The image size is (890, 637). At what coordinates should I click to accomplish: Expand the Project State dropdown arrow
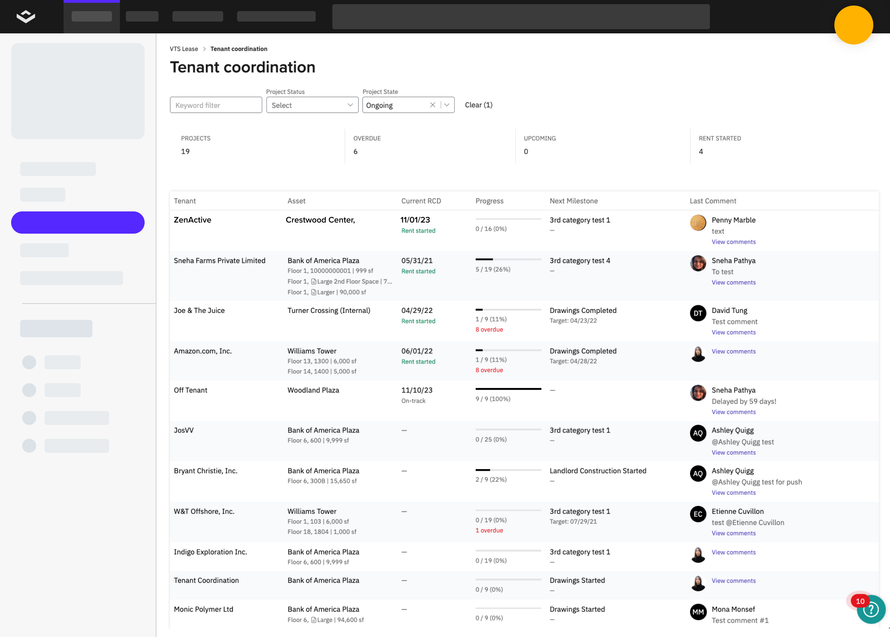pos(447,105)
